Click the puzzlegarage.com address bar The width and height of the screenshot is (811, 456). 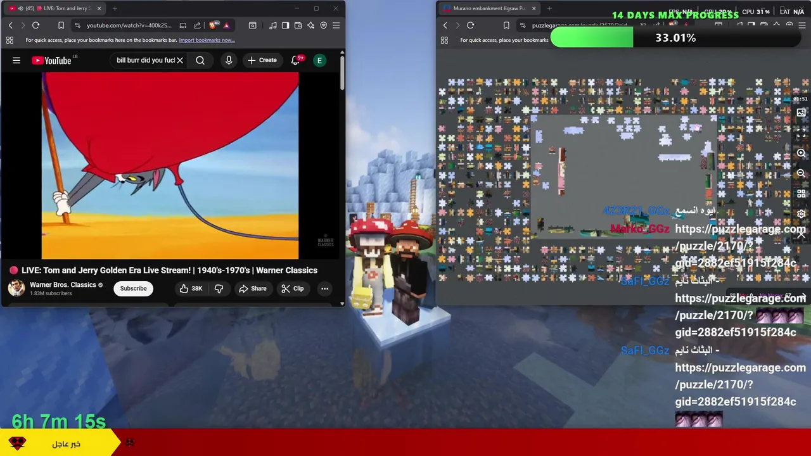580,25
